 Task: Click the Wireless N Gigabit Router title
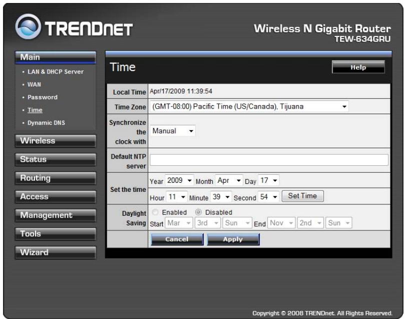point(322,29)
